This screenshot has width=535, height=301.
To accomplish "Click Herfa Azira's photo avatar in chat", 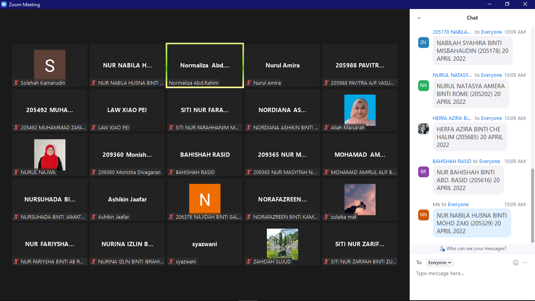I will (423, 129).
